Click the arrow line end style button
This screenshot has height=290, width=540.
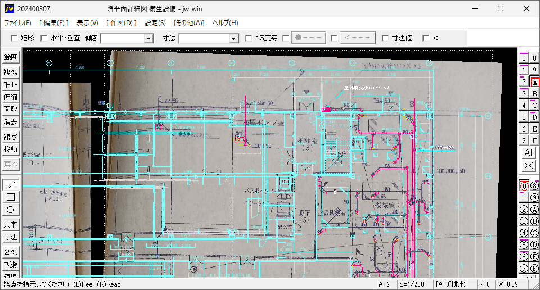pyautogui.click(x=358, y=38)
